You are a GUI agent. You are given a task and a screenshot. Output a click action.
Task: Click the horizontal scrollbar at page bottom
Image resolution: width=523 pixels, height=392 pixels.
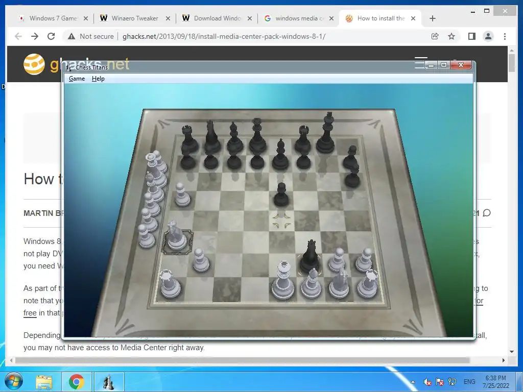[x=243, y=360]
